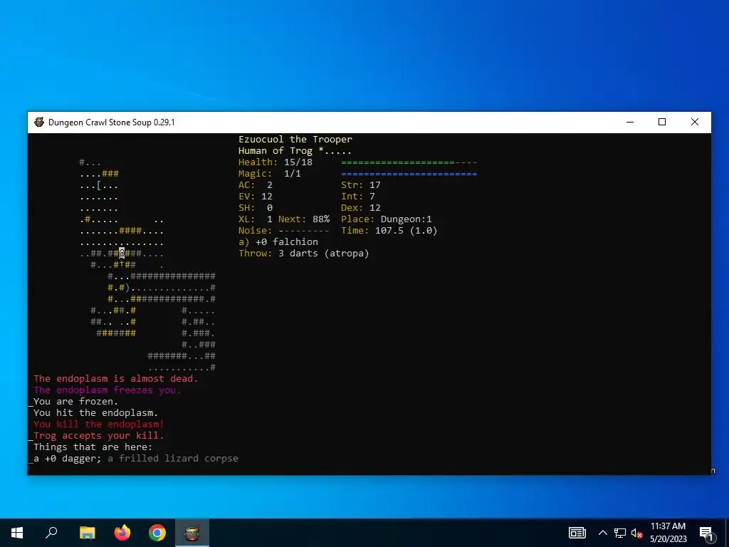Click the window title 'Dungeon Crawl Stone Soup 0.29.1'

(x=112, y=123)
